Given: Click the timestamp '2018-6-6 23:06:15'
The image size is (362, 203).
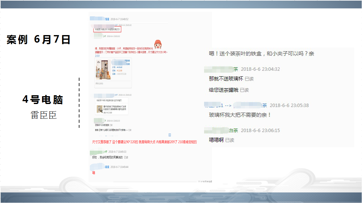Looking at the screenshot, I should coord(260,130).
